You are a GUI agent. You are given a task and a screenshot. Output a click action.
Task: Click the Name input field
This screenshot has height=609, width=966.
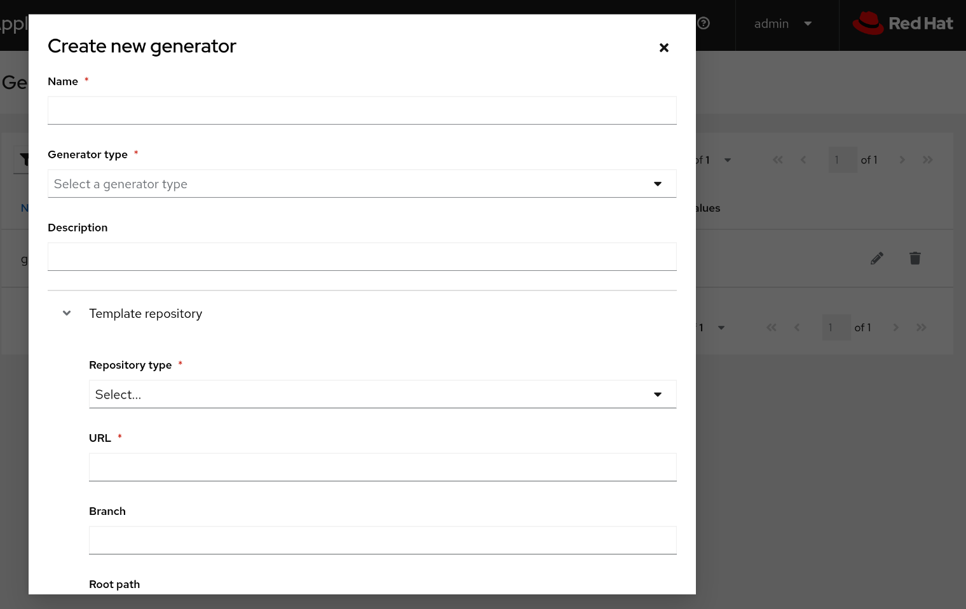click(x=362, y=111)
